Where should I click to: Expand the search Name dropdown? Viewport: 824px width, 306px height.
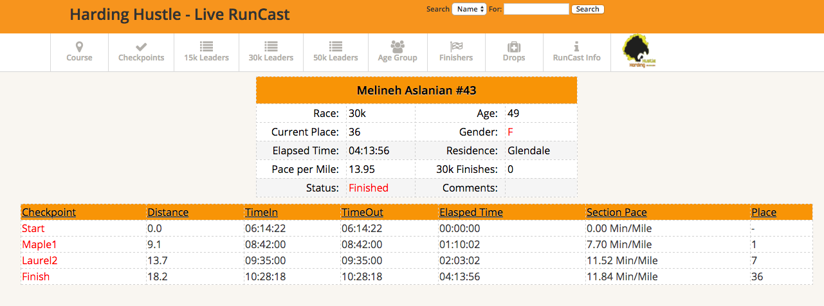click(x=469, y=9)
